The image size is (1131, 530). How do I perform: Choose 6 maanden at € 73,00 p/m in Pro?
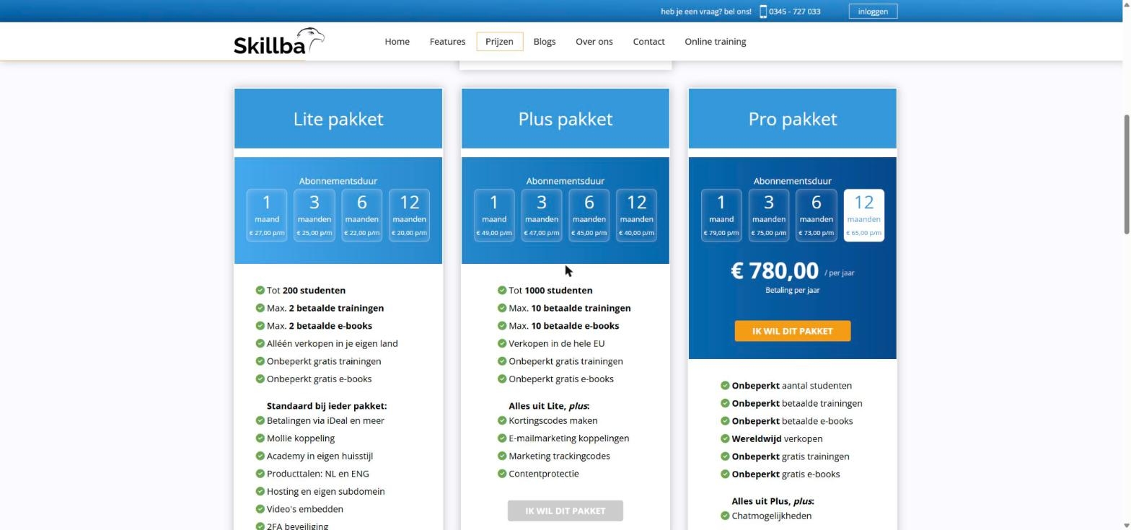[x=817, y=216]
